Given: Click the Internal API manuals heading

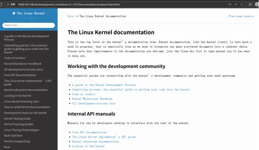Looking at the screenshot, I should coord(91,114).
